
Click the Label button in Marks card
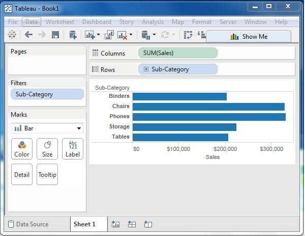(73, 149)
